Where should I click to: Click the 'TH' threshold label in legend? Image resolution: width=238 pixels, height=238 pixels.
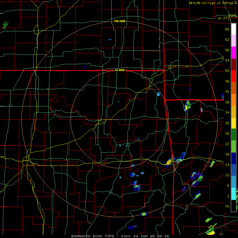coord(227,207)
